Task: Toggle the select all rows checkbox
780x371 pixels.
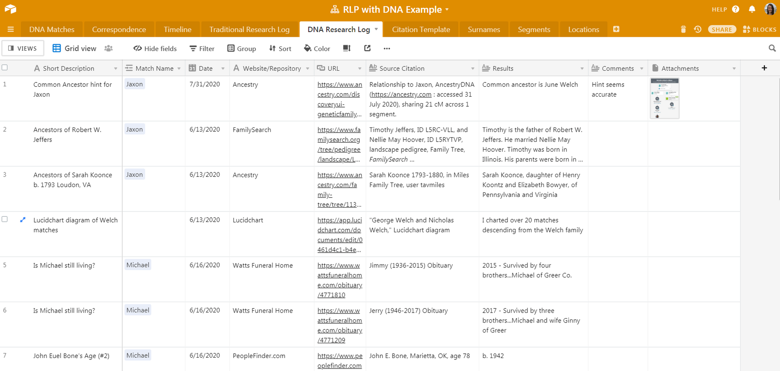Action: pyautogui.click(x=5, y=68)
